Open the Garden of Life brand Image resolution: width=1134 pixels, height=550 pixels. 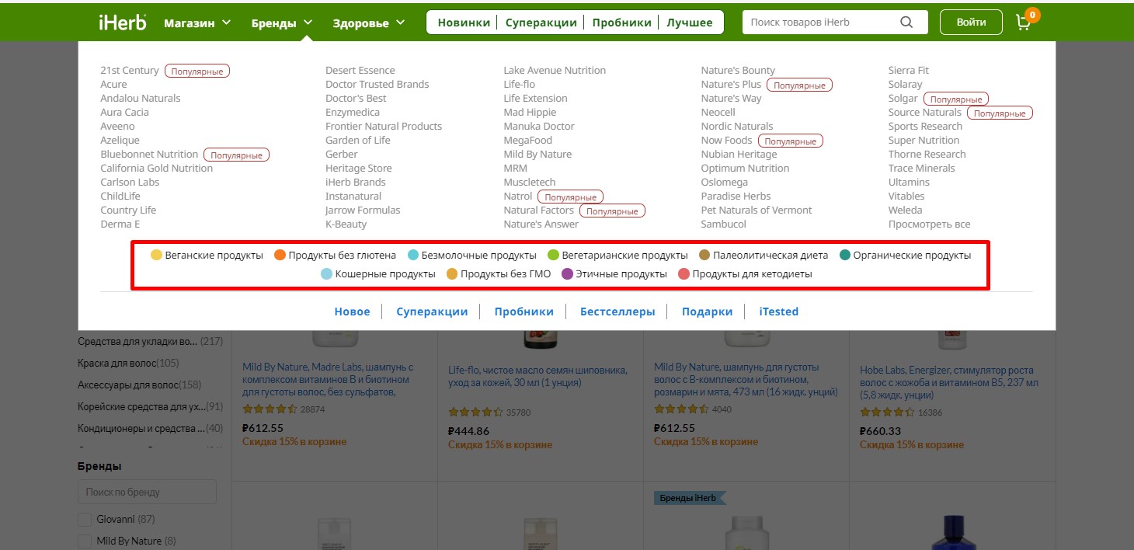[357, 140]
